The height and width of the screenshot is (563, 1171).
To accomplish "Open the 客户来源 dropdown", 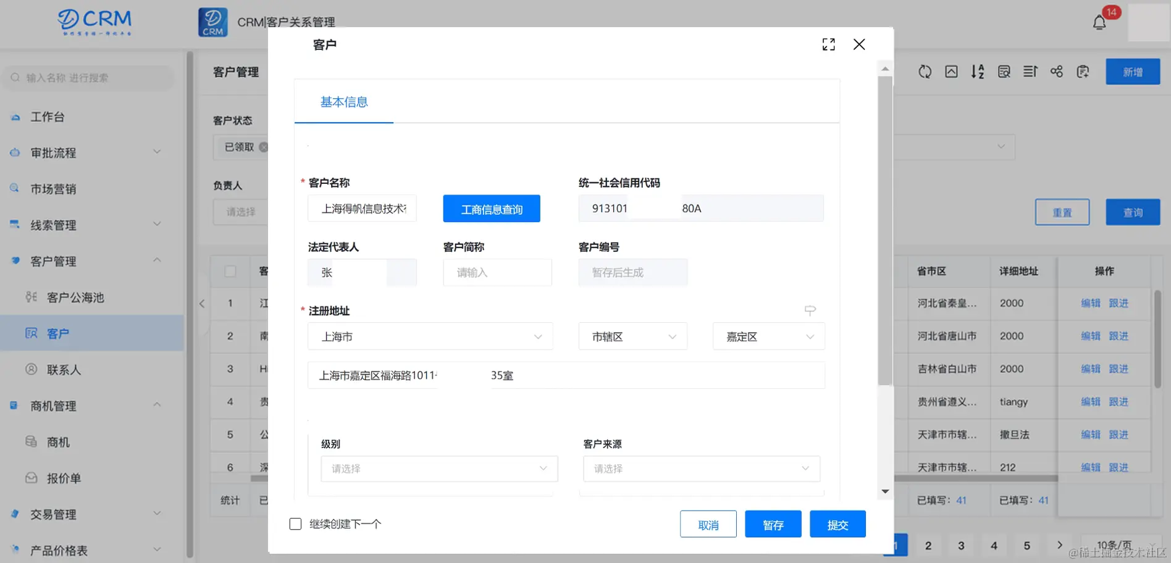I will tap(702, 469).
